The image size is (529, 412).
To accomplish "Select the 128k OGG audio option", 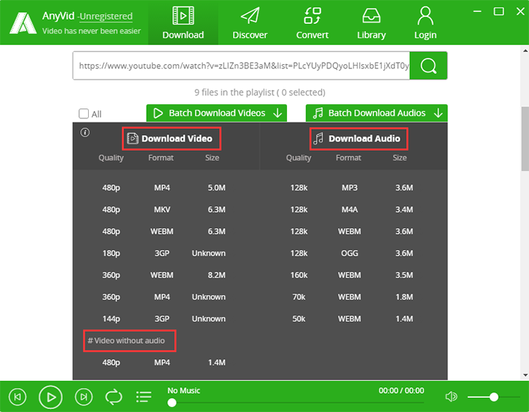I will click(351, 254).
